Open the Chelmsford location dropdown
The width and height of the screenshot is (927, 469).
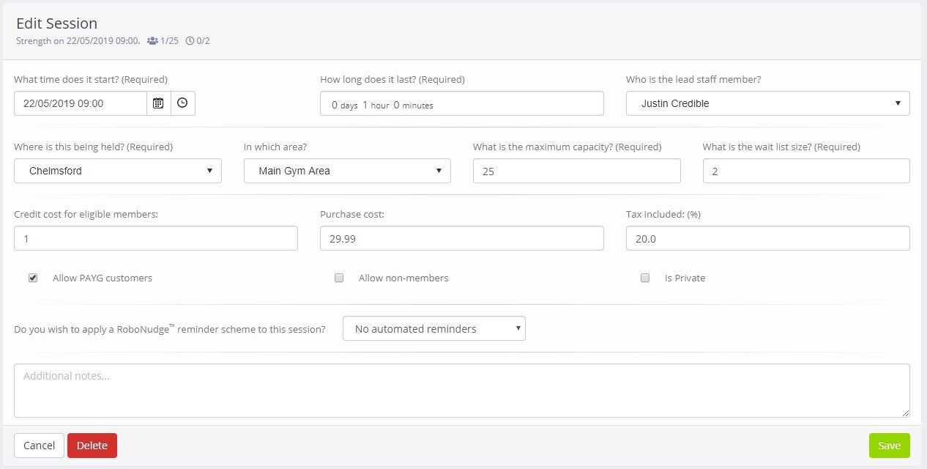point(118,171)
